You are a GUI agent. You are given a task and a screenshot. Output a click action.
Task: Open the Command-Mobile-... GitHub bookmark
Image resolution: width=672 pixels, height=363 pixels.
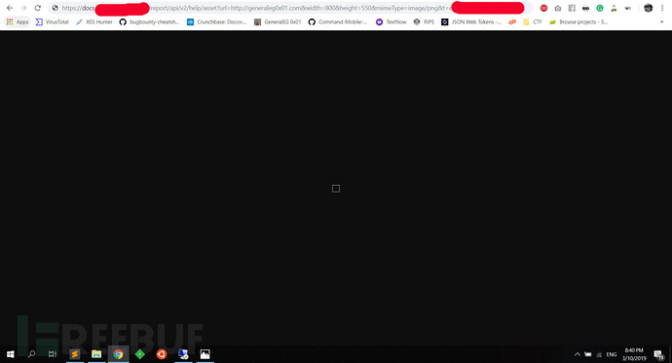pyautogui.click(x=338, y=21)
